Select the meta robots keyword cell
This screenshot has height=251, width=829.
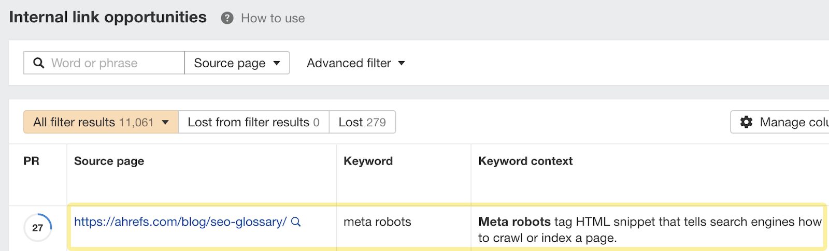click(x=377, y=222)
